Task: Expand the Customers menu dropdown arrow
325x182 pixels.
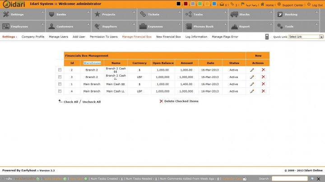Action: 88,24
